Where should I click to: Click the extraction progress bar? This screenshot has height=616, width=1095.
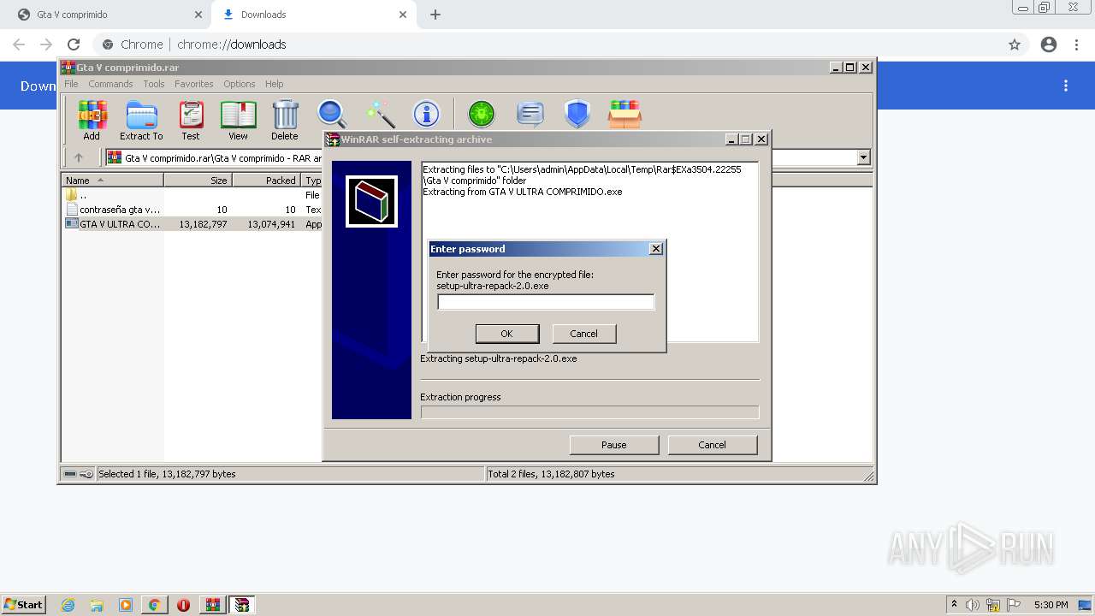pyautogui.click(x=589, y=412)
